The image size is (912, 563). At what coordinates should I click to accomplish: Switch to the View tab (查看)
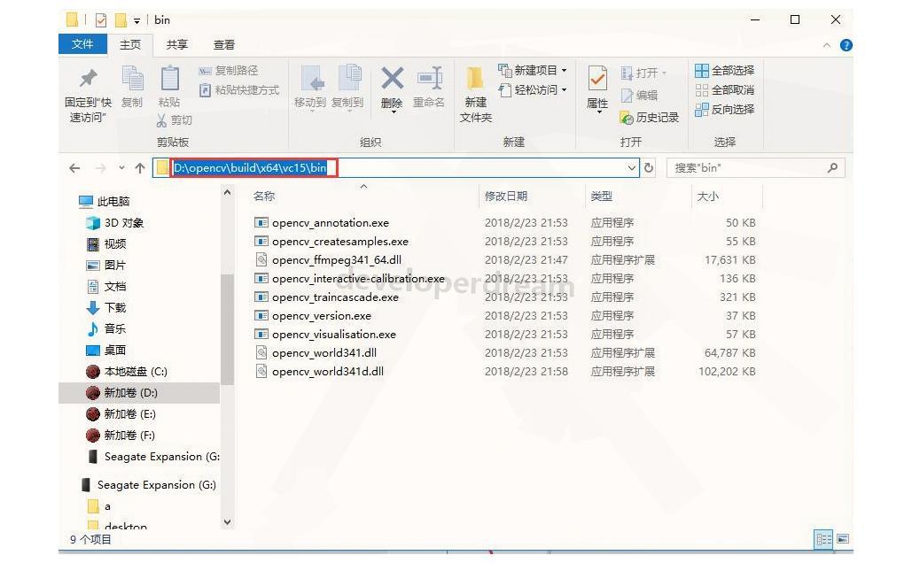click(224, 45)
